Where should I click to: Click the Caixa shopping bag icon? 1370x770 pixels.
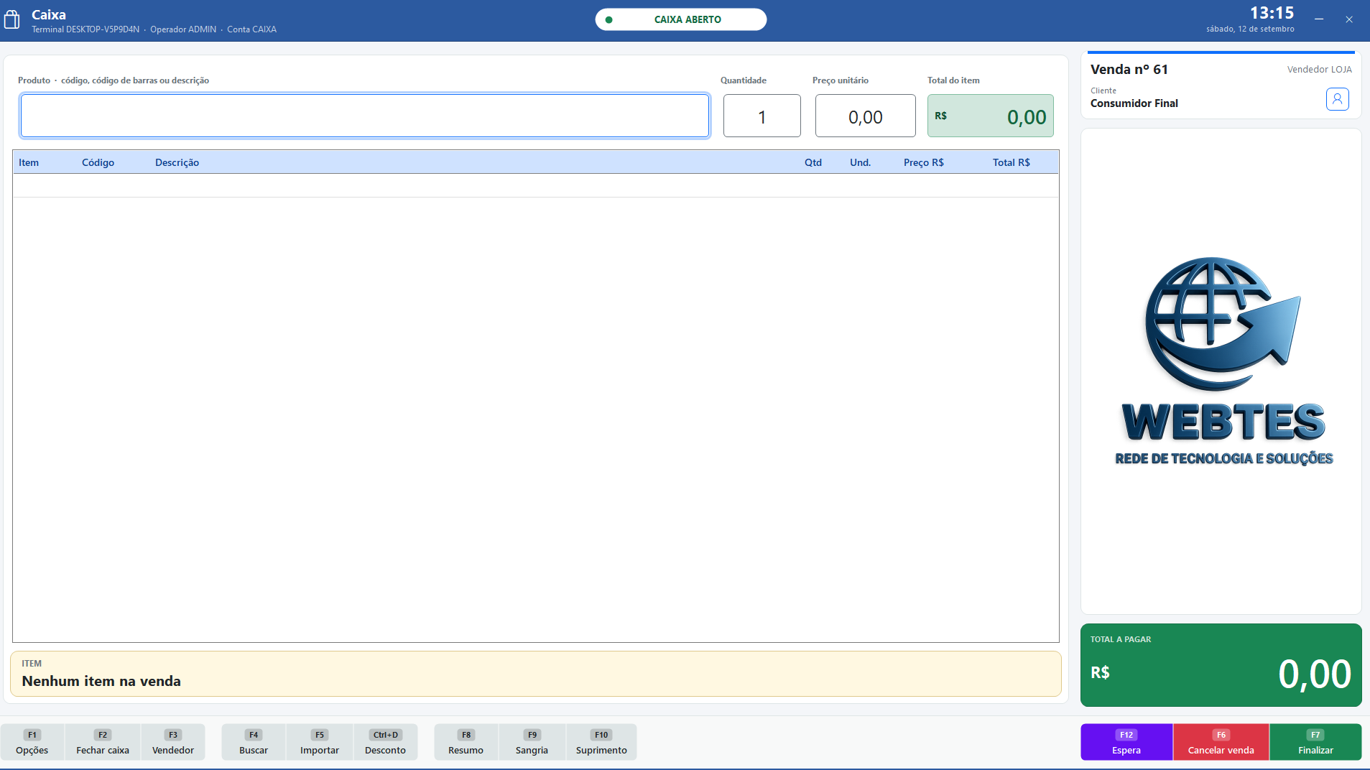pos(12,19)
